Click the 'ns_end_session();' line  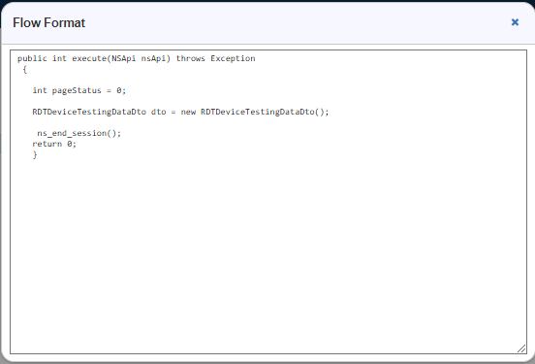[79, 133]
